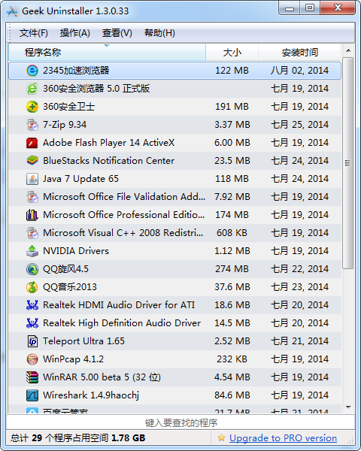Click the 14.5 MB size cell
This screenshot has height=451, width=361.
(x=232, y=323)
